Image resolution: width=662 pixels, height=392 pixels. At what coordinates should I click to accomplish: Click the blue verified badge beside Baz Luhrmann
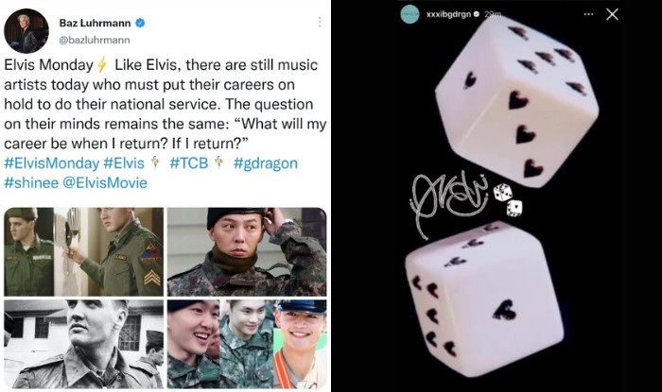(140, 23)
